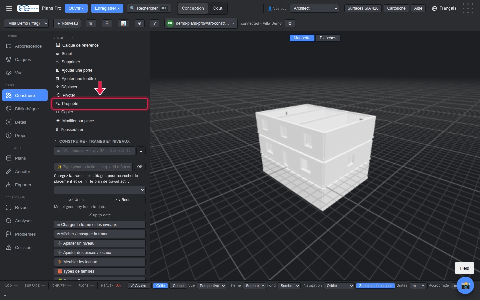
Task: Open Problèmes in the sidebar
Action: [x=25, y=234]
